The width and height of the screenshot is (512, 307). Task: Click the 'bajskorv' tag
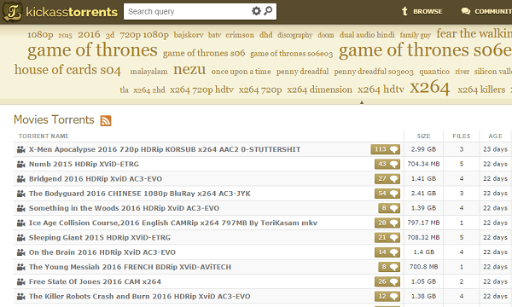coord(189,35)
